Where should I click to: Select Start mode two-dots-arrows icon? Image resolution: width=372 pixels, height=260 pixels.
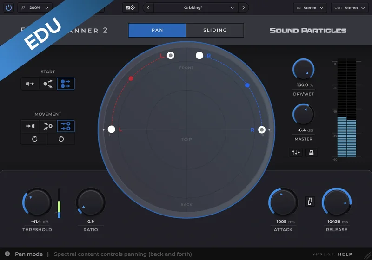[66, 84]
